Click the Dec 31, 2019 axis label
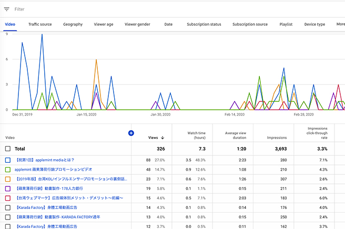This screenshot has height=229, width=345. pos(22,114)
